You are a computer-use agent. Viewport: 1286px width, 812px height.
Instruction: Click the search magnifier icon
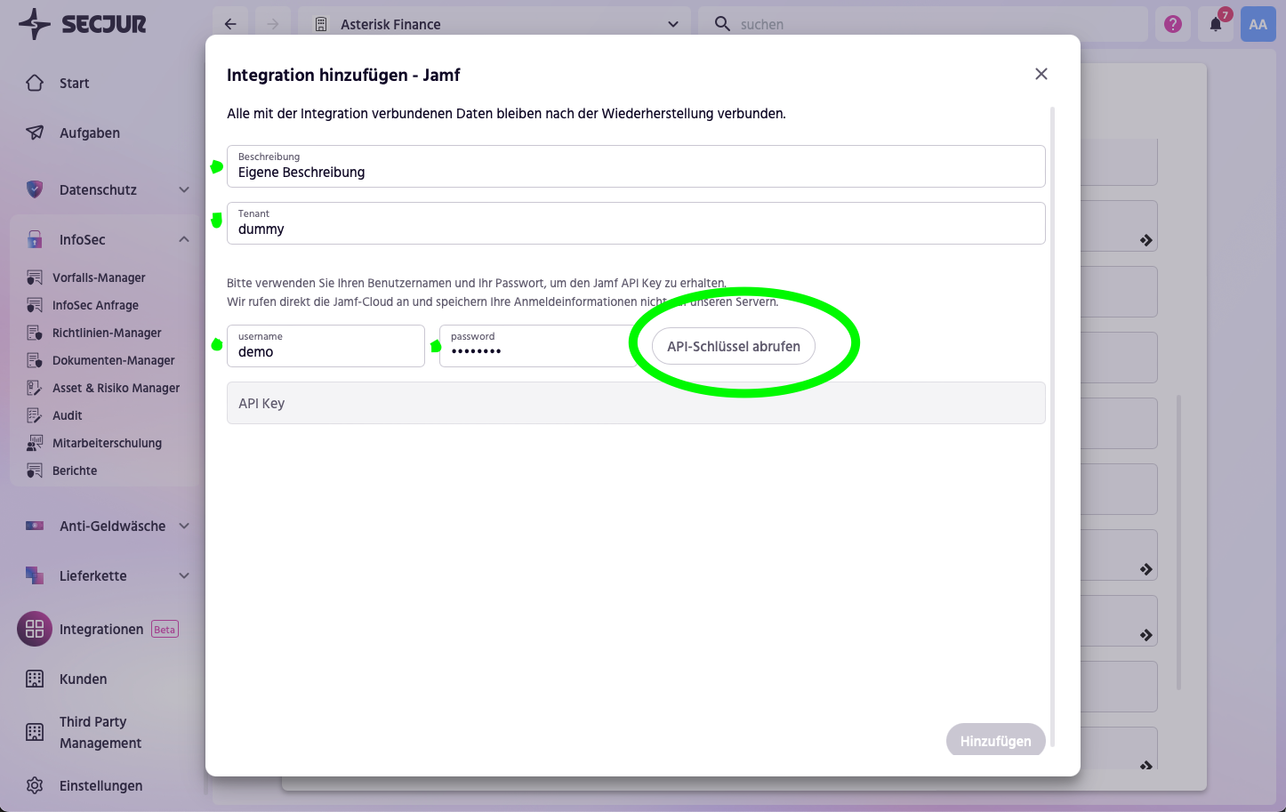(x=722, y=24)
